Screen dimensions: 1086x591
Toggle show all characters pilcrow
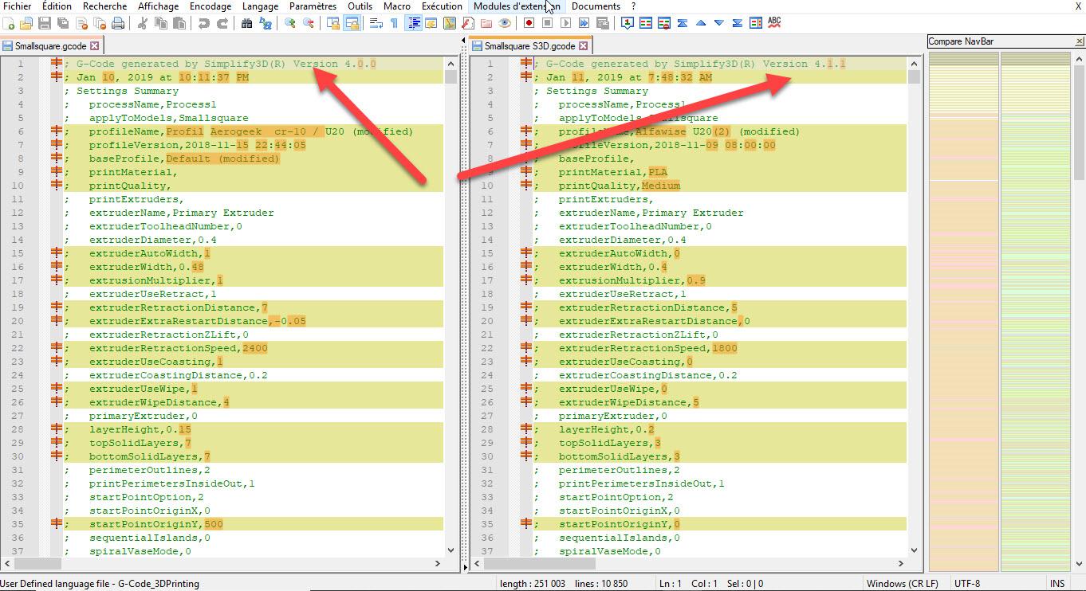394,24
